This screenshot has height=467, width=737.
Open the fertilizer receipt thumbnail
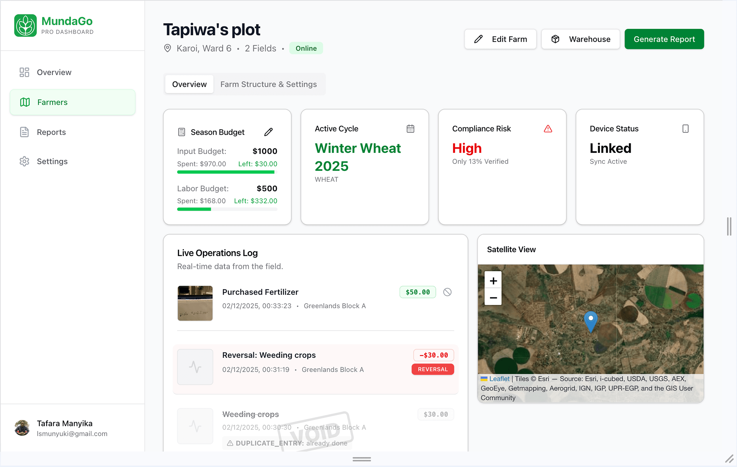click(x=195, y=303)
